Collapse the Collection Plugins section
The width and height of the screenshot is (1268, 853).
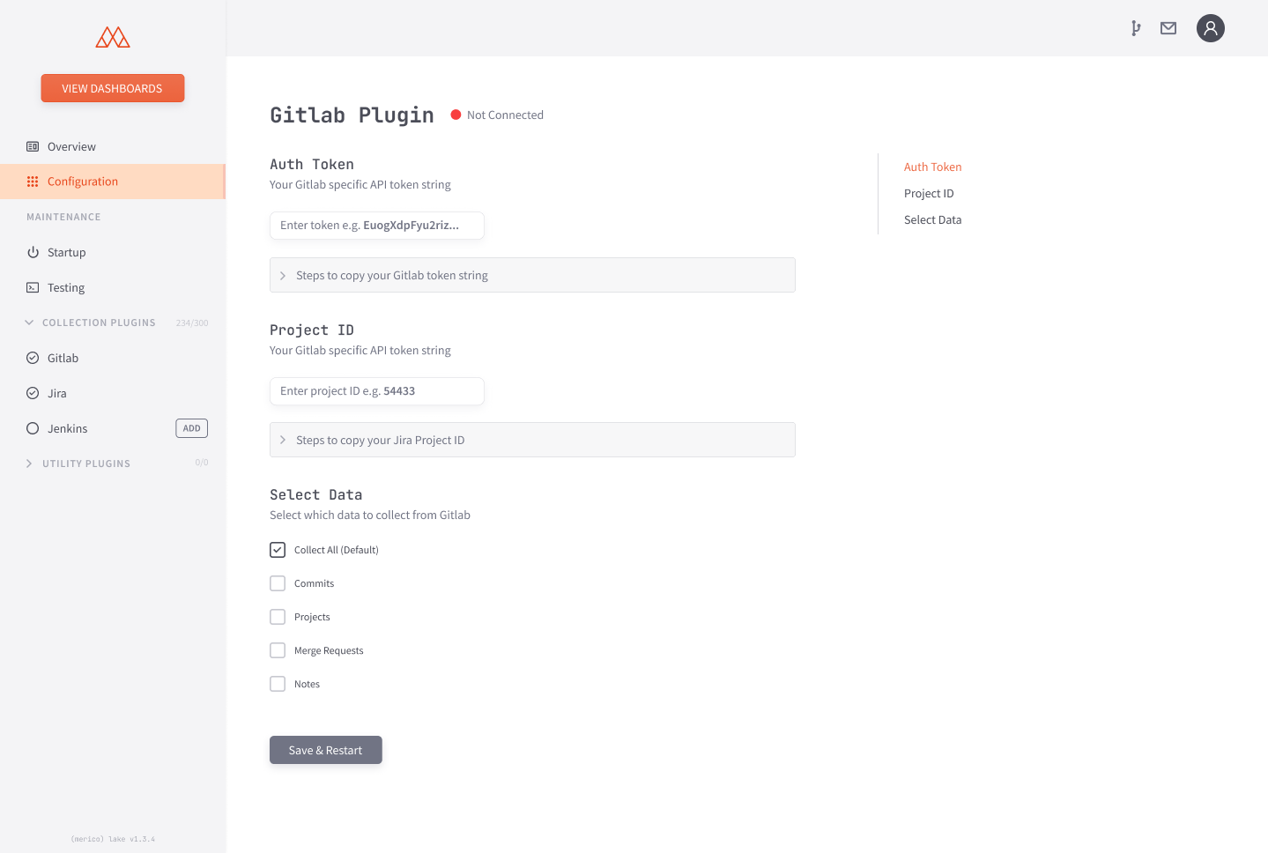(x=29, y=323)
